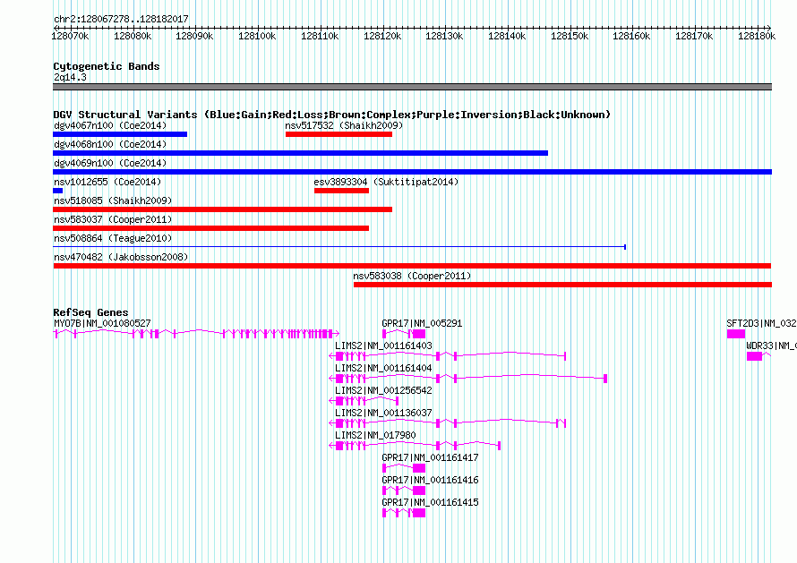Select the GPR17 NM_001161417 transcript glyph
The image size is (797, 563).
pyautogui.click(x=404, y=468)
